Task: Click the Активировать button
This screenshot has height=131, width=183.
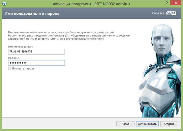Action: (x=147, y=124)
